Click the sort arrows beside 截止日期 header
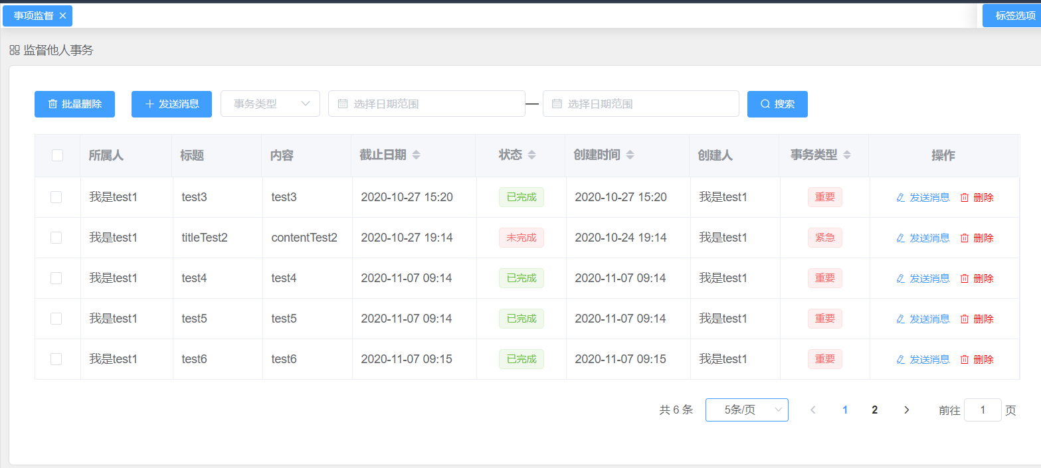The width and height of the screenshot is (1041, 468). point(416,155)
